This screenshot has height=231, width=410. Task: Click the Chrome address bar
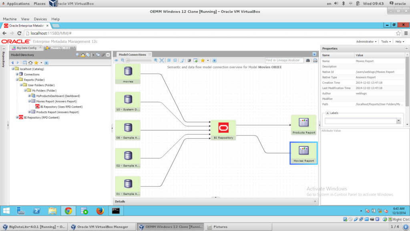(x=211, y=33)
